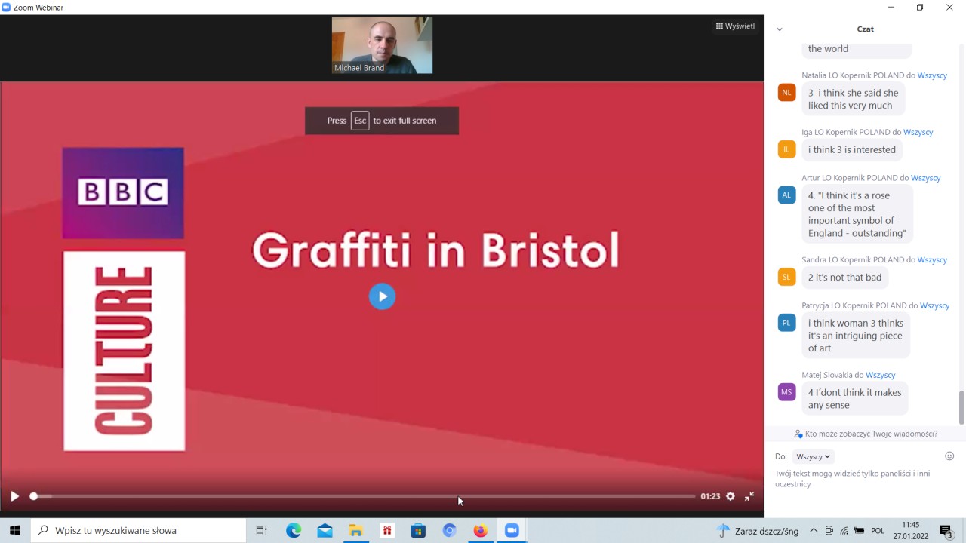Screen dimensions: 966x543
Task: Click the playhead handle at the start of the video
Action: 33,496
